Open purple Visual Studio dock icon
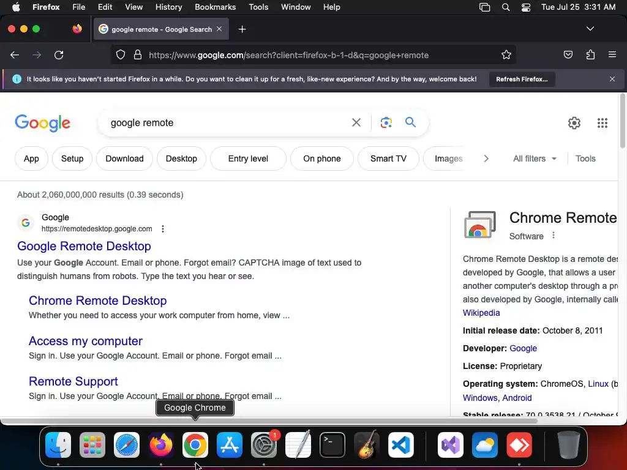Screen dimensions: 627x470 point(451,444)
